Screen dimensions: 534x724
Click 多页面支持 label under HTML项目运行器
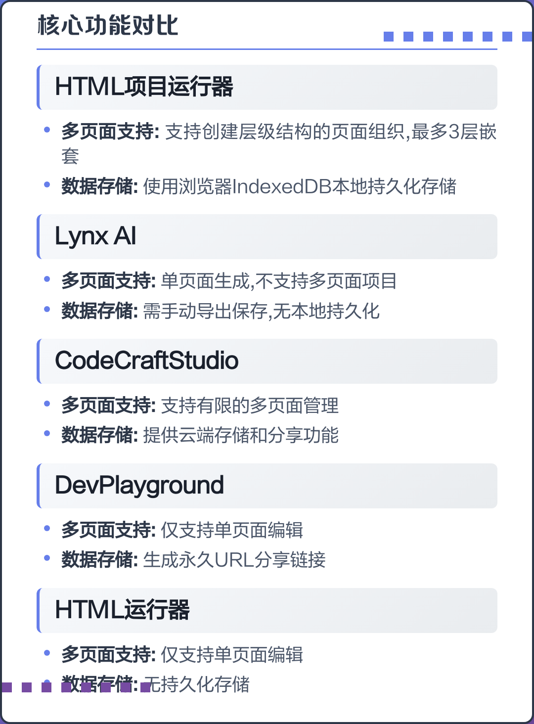pos(110,132)
